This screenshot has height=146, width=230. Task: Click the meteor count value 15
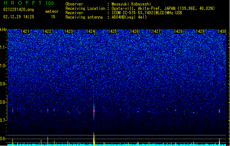(53, 17)
